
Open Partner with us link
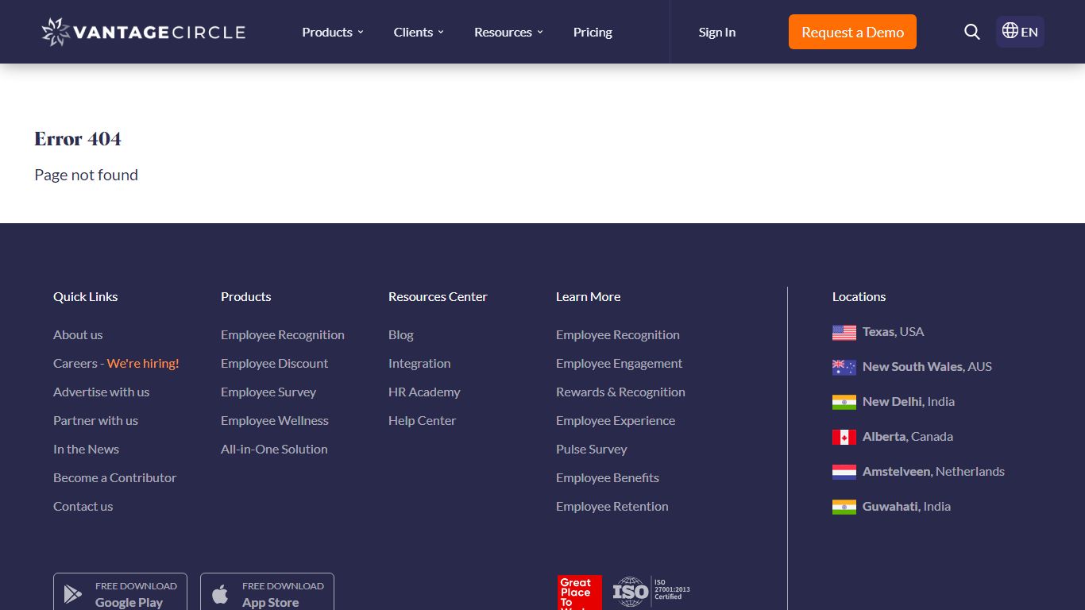pyautogui.click(x=95, y=420)
